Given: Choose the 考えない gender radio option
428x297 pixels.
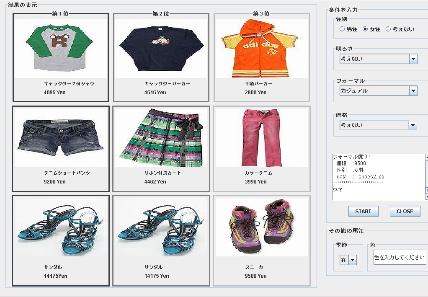Looking at the screenshot, I should click(x=388, y=29).
